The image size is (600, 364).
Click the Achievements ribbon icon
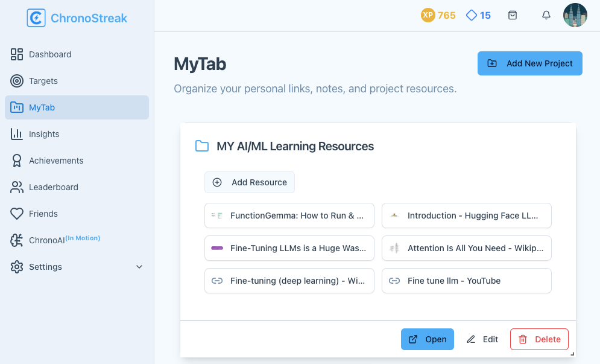coord(17,161)
